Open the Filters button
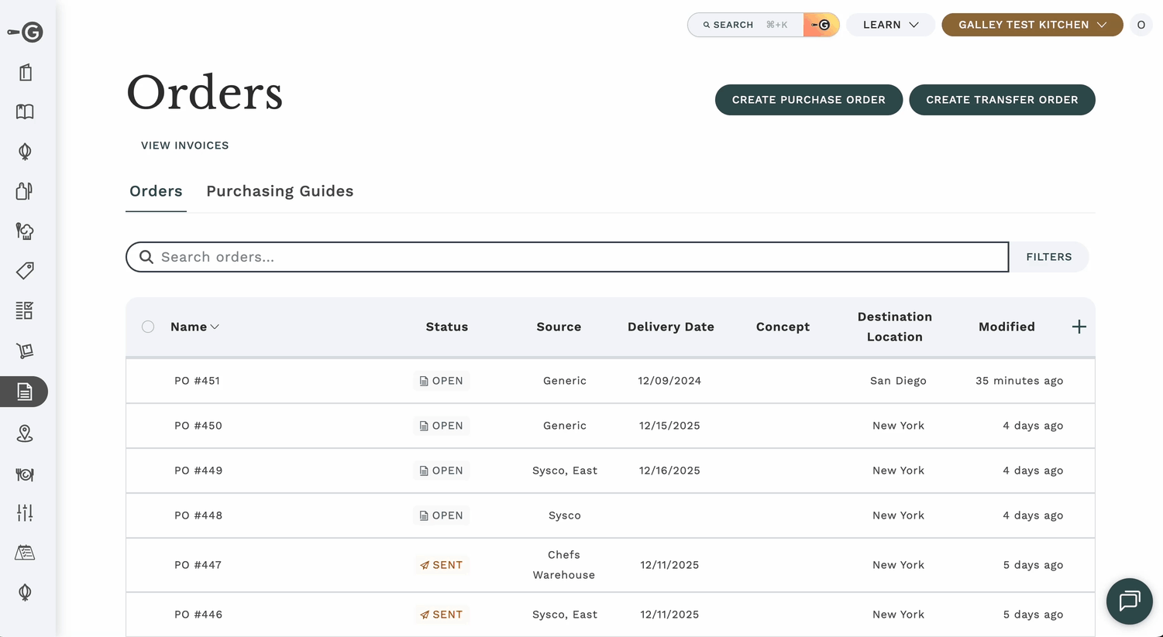This screenshot has height=637, width=1163. (x=1048, y=257)
